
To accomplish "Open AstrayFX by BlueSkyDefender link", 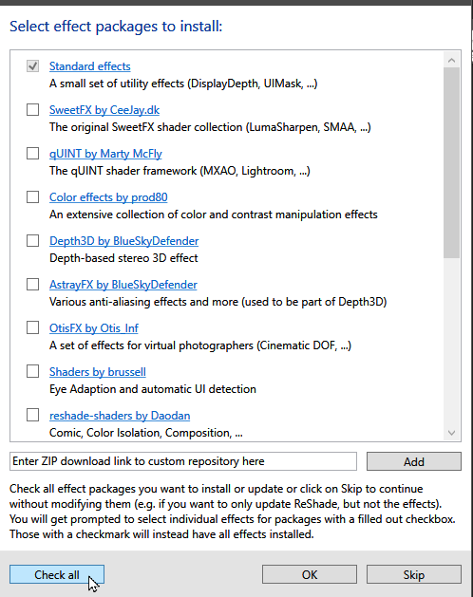I will 123,285.
